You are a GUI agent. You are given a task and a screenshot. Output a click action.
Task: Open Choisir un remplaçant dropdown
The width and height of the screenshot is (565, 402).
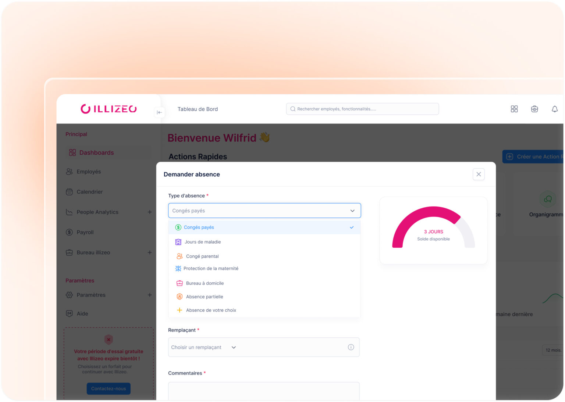203,347
